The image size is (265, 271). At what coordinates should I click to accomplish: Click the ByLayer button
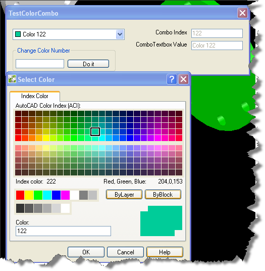(124, 195)
